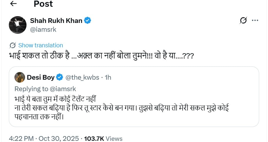The width and height of the screenshot is (268, 142).
Task: Click the back arrow next to Post
Action: tap(13, 4)
